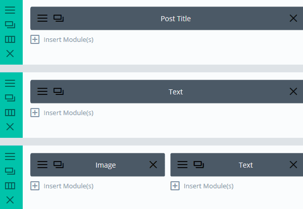Change column structure of first row
The height and width of the screenshot is (209, 303).
[x=10, y=39]
